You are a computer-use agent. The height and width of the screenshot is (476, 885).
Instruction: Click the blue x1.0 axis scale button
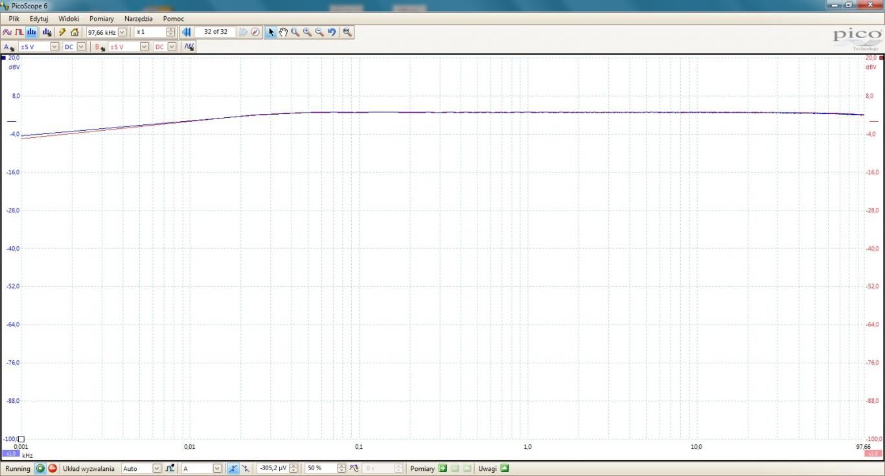[x=10, y=453]
